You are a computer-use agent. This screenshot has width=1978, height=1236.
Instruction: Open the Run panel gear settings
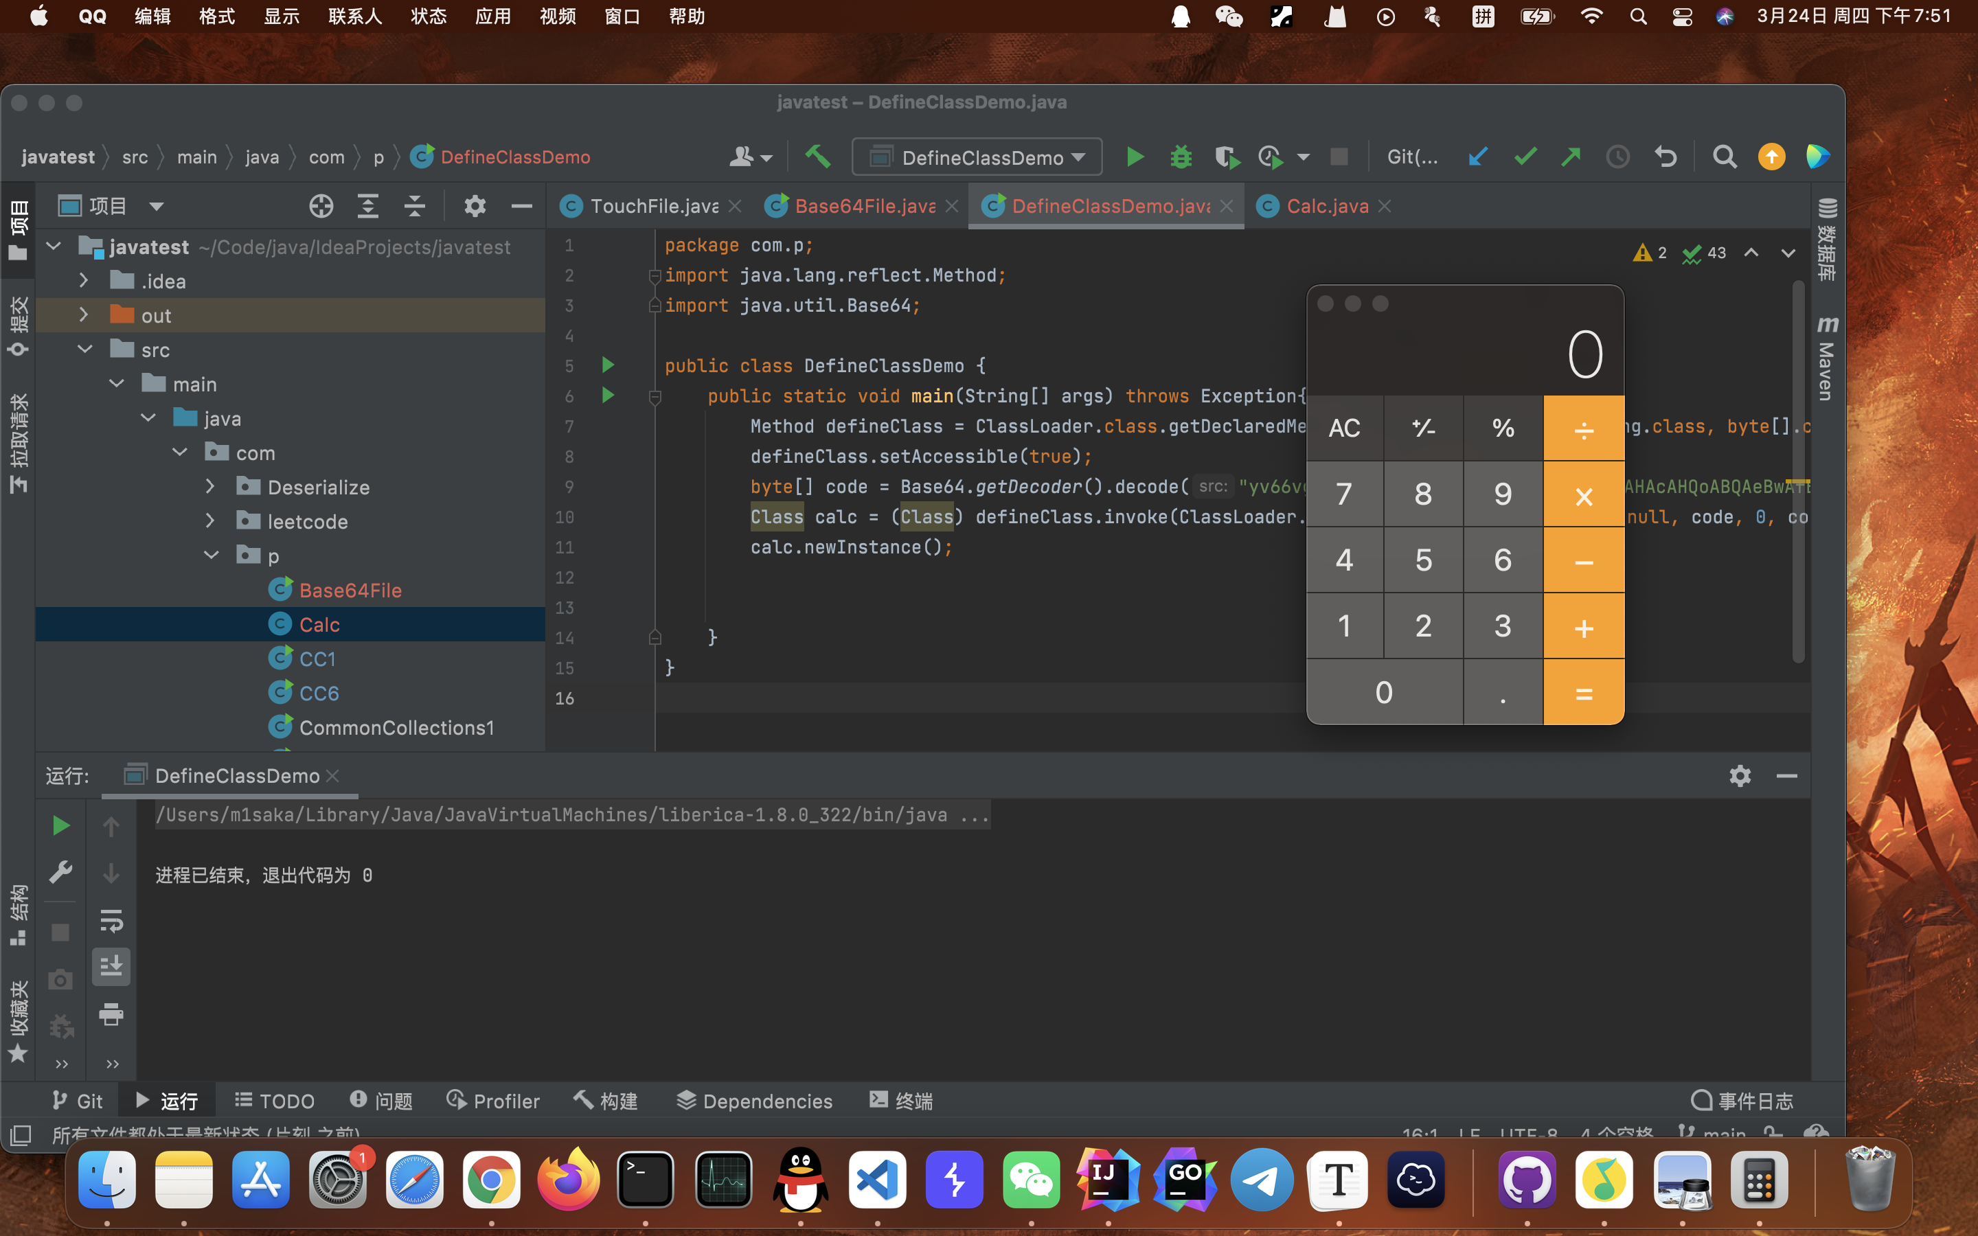coord(1740,776)
